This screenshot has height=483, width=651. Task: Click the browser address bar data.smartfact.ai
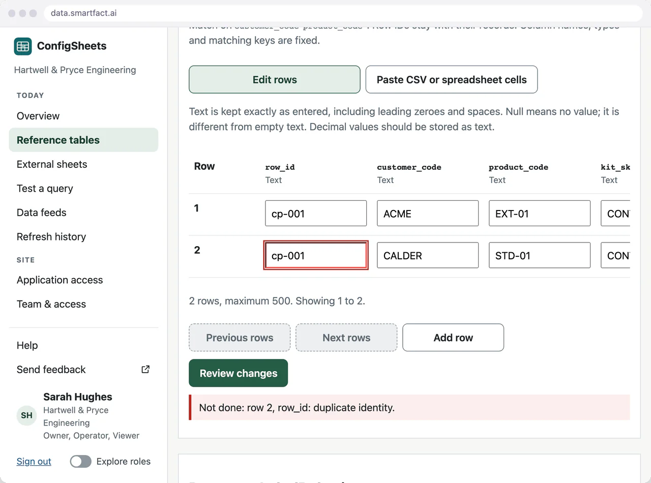(x=343, y=13)
